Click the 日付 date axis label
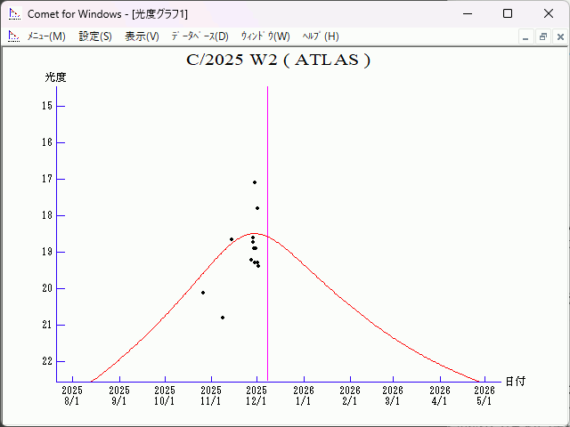Viewport: 570px width, 427px height. [515, 381]
